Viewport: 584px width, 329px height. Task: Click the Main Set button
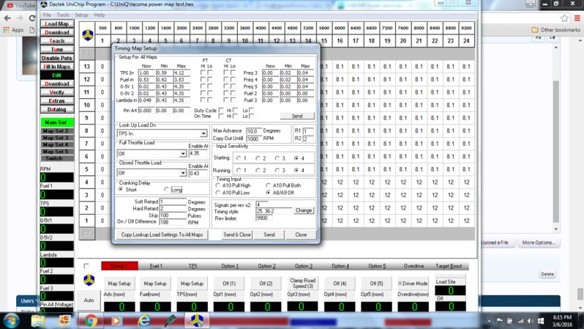pyautogui.click(x=56, y=122)
